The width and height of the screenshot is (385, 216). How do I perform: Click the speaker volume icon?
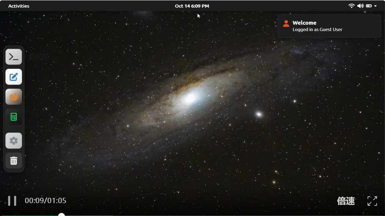[360, 6]
